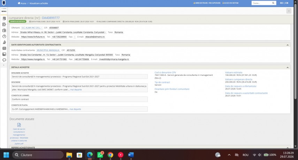The image size is (298, 160).
Task: Collapse the right panel with chevron button
Action: click(x=289, y=11)
